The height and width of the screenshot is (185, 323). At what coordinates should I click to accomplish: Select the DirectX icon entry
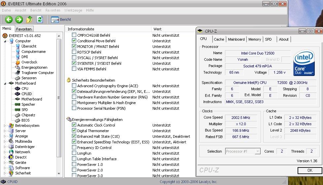(x=11, y=157)
